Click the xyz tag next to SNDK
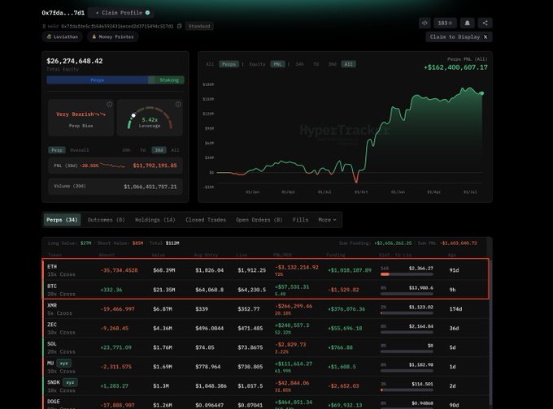This screenshot has height=409, width=553. coord(70,382)
